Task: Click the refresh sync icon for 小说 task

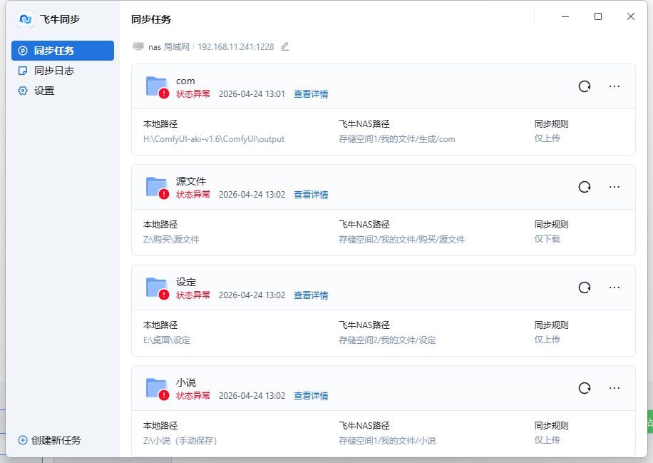Action: tap(585, 388)
